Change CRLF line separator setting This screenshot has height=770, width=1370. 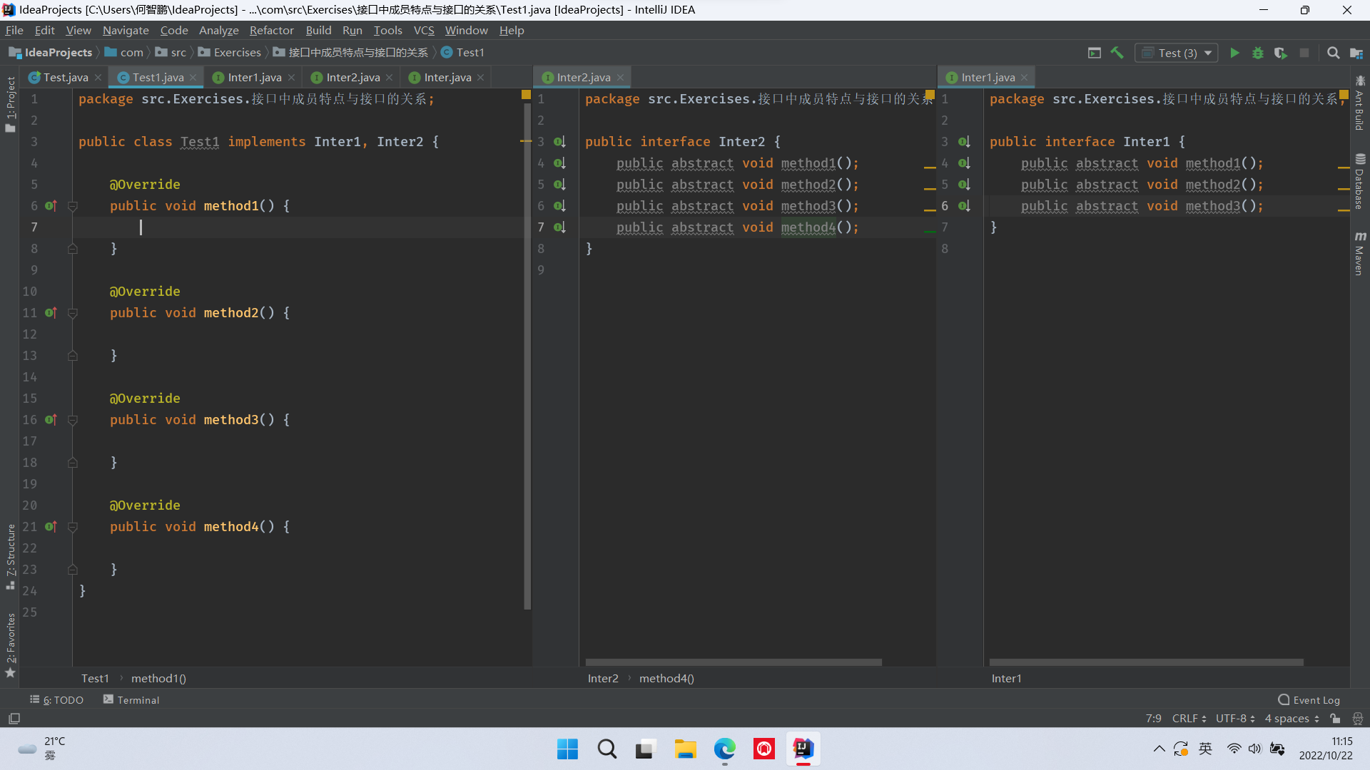pos(1189,719)
